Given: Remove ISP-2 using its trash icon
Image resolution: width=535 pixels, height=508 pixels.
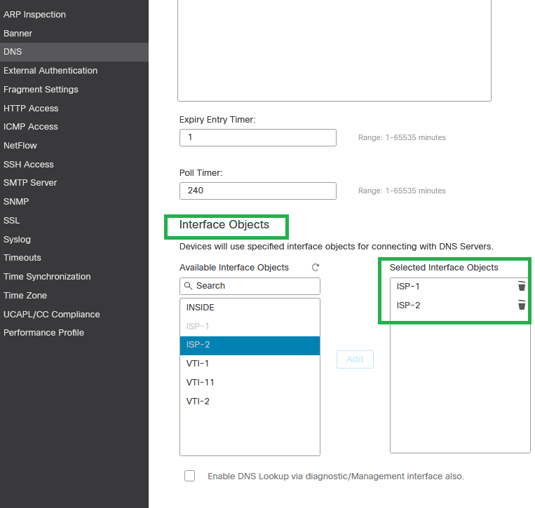Looking at the screenshot, I should pos(522,305).
